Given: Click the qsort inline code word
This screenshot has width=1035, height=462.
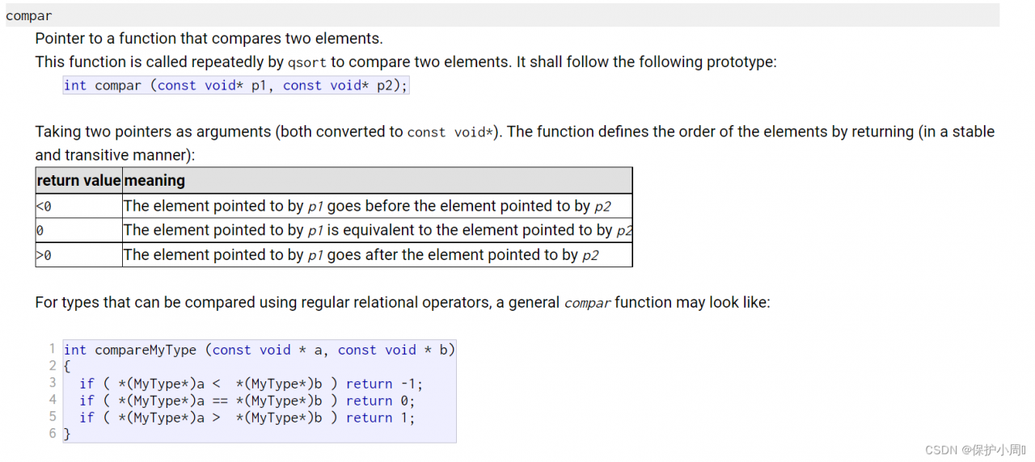Looking at the screenshot, I should coord(307,62).
